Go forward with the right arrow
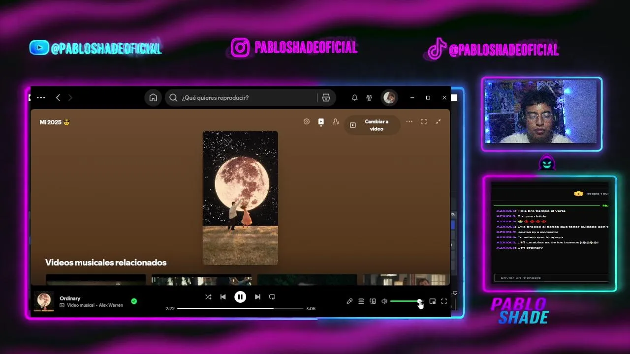Viewport: 630px width, 354px height. (70, 98)
